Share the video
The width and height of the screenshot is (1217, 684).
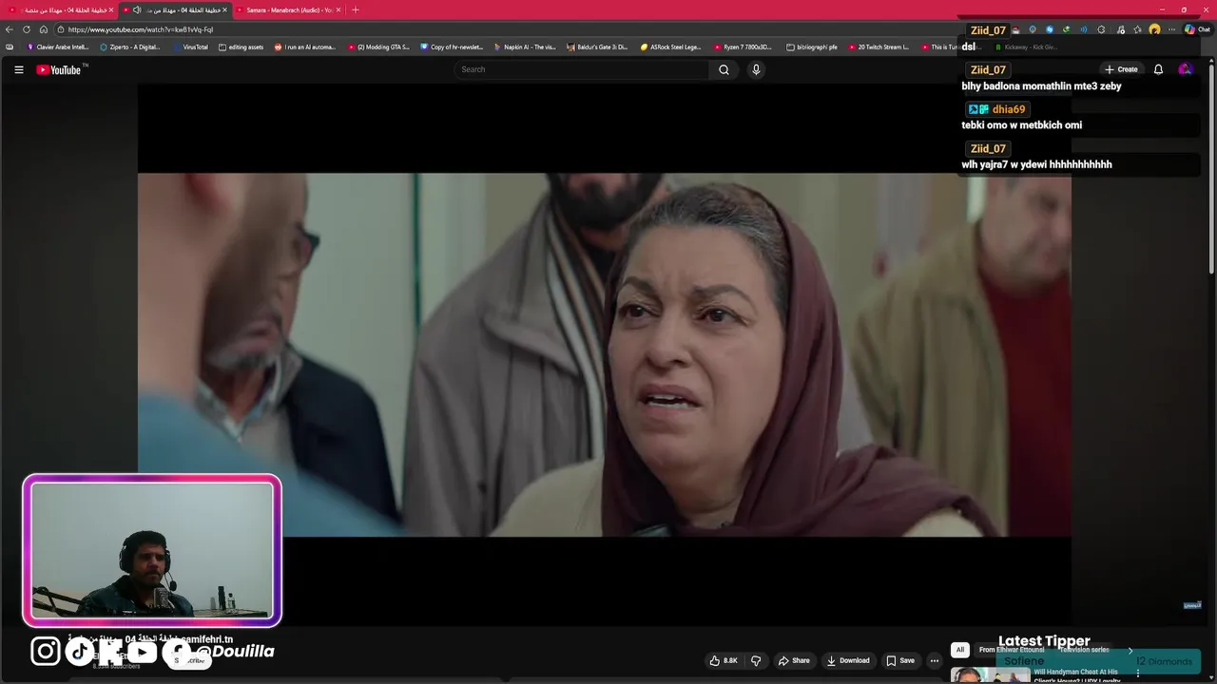tap(794, 660)
